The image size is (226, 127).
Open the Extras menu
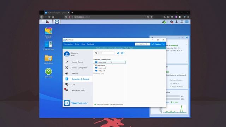point(77,44)
